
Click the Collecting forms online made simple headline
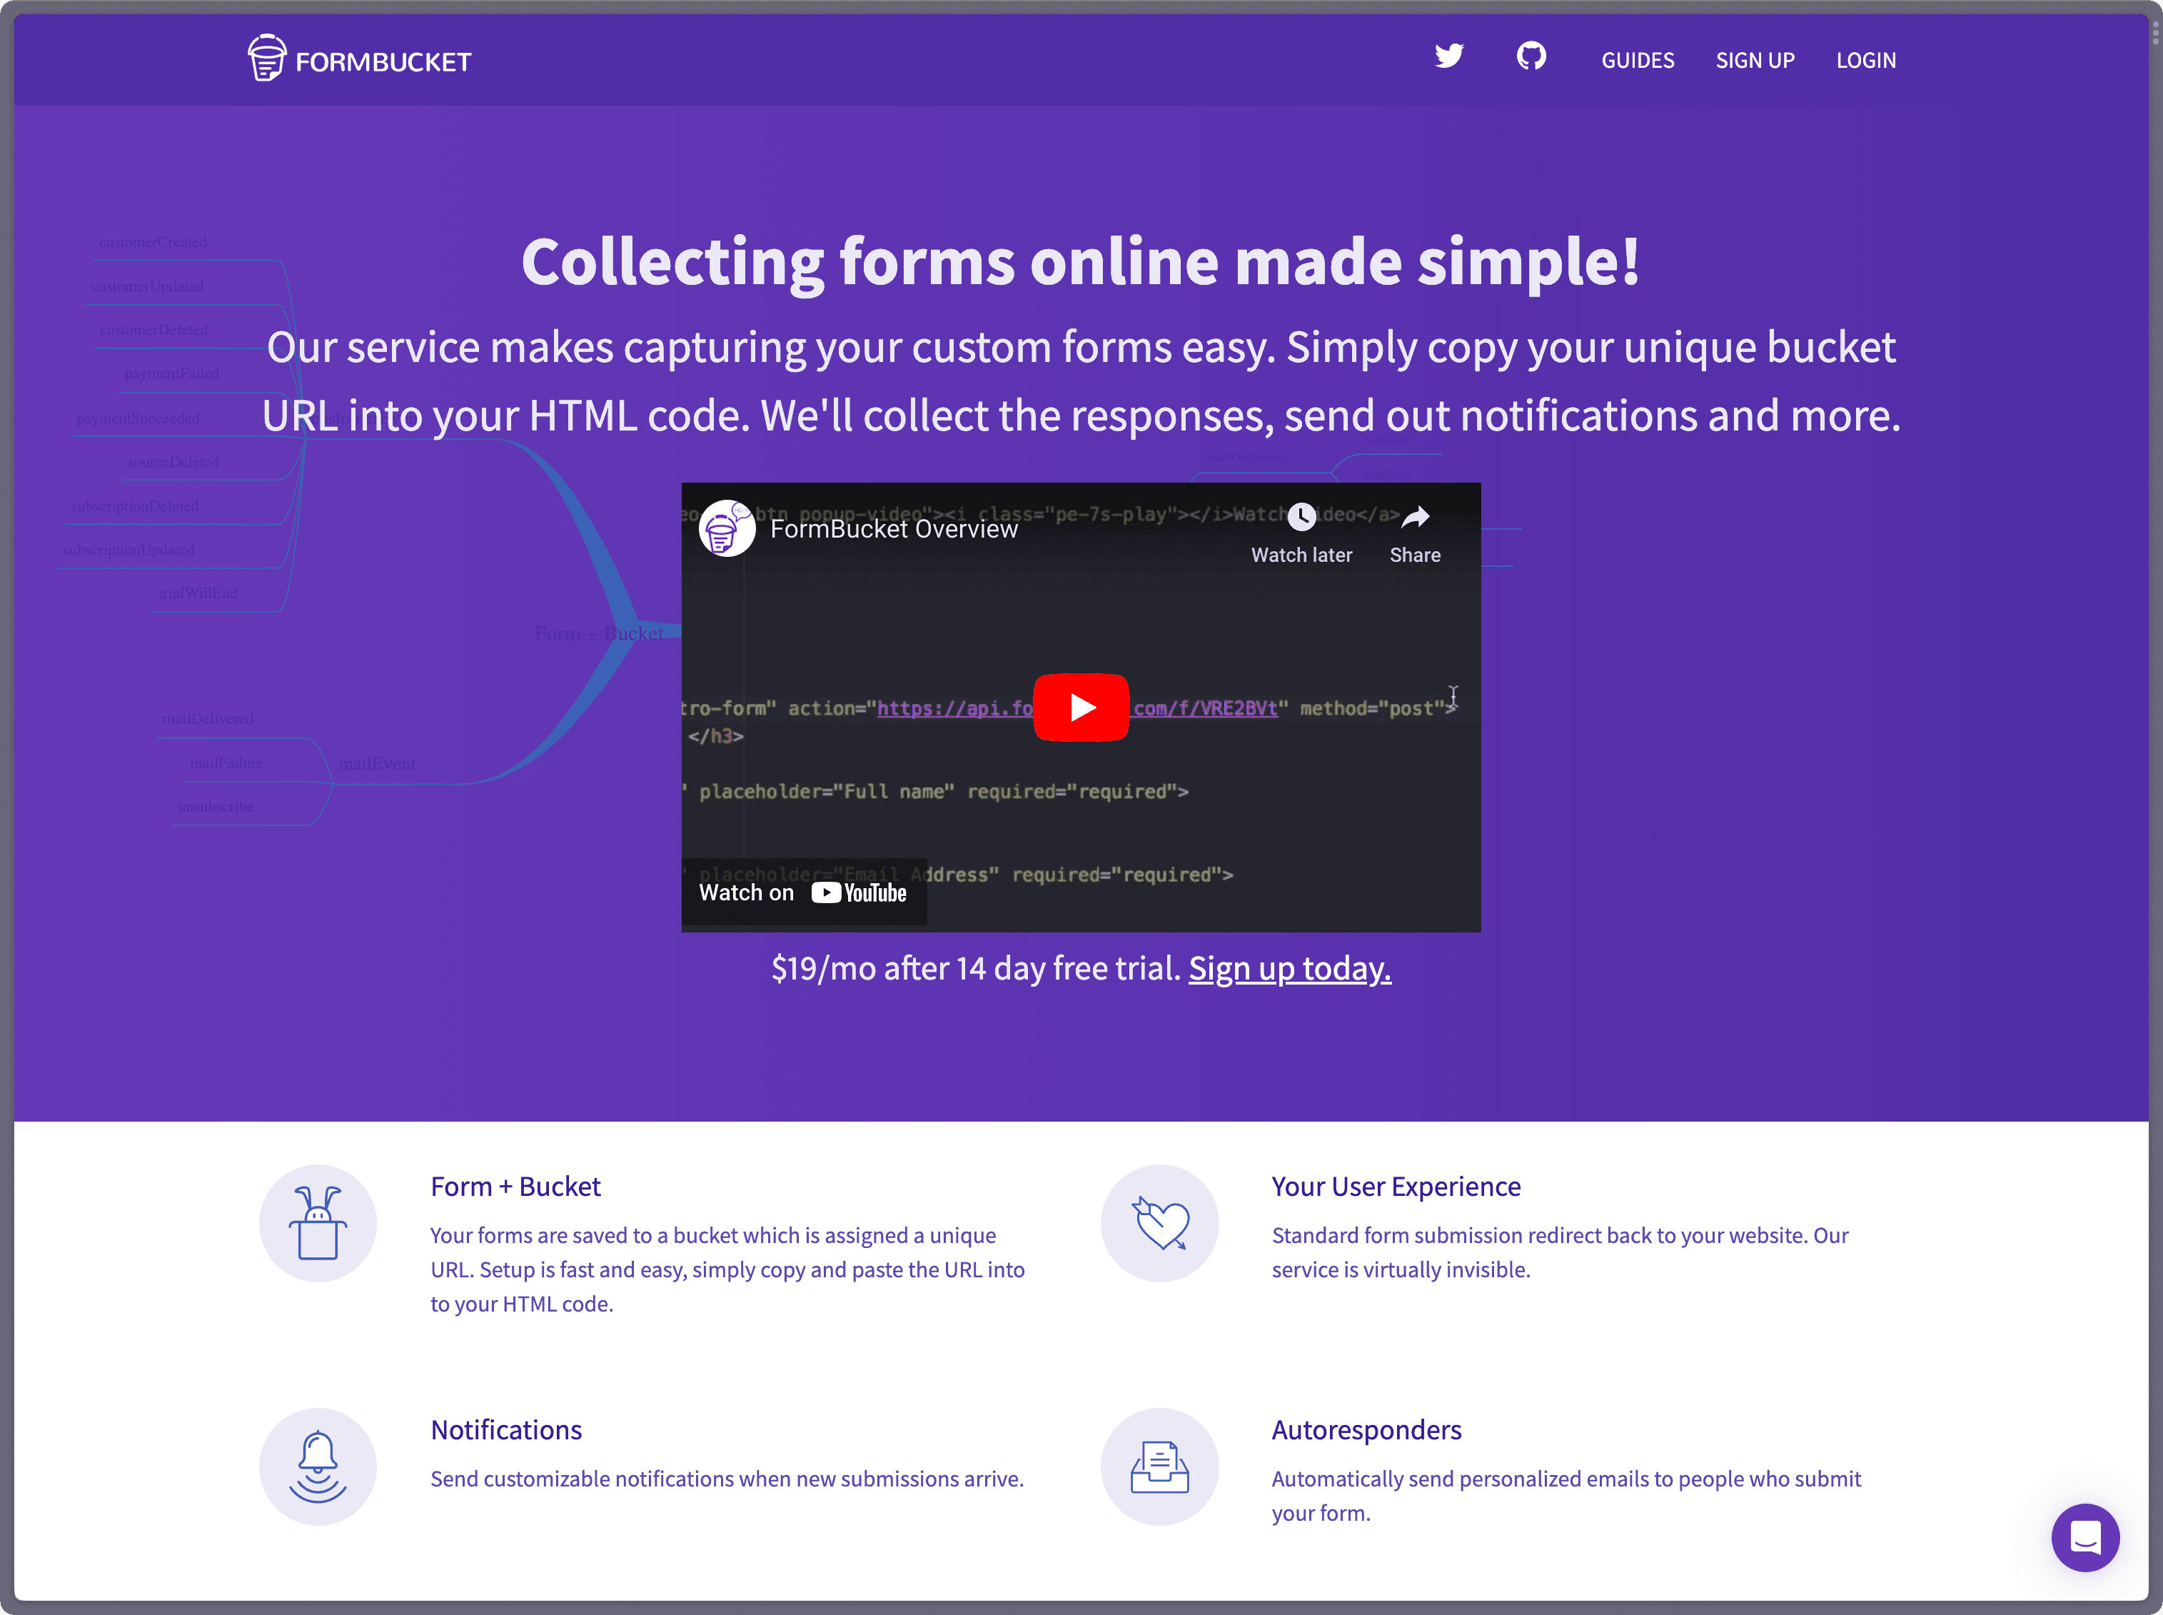pyautogui.click(x=1081, y=262)
